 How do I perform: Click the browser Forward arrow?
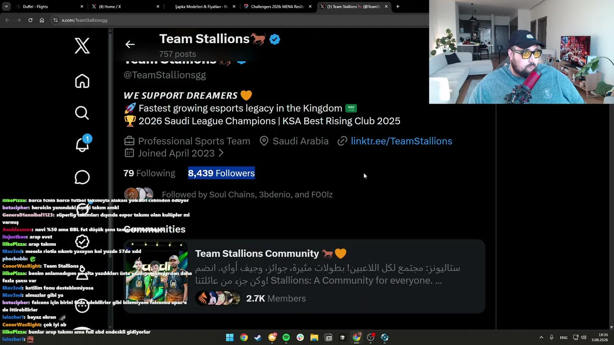tap(19, 20)
